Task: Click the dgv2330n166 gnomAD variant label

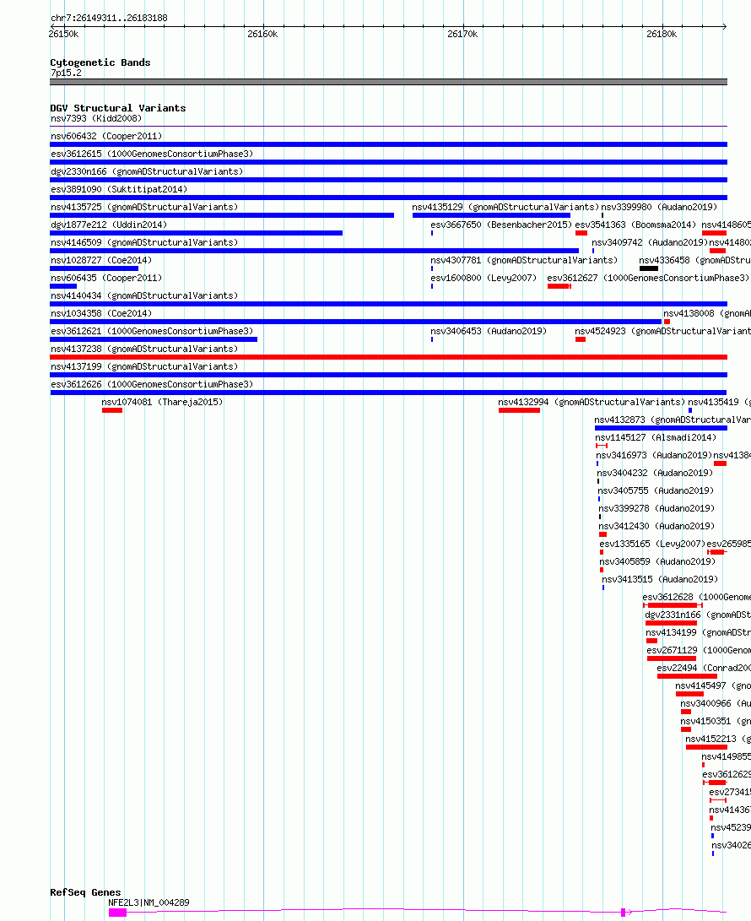Action: tap(147, 171)
